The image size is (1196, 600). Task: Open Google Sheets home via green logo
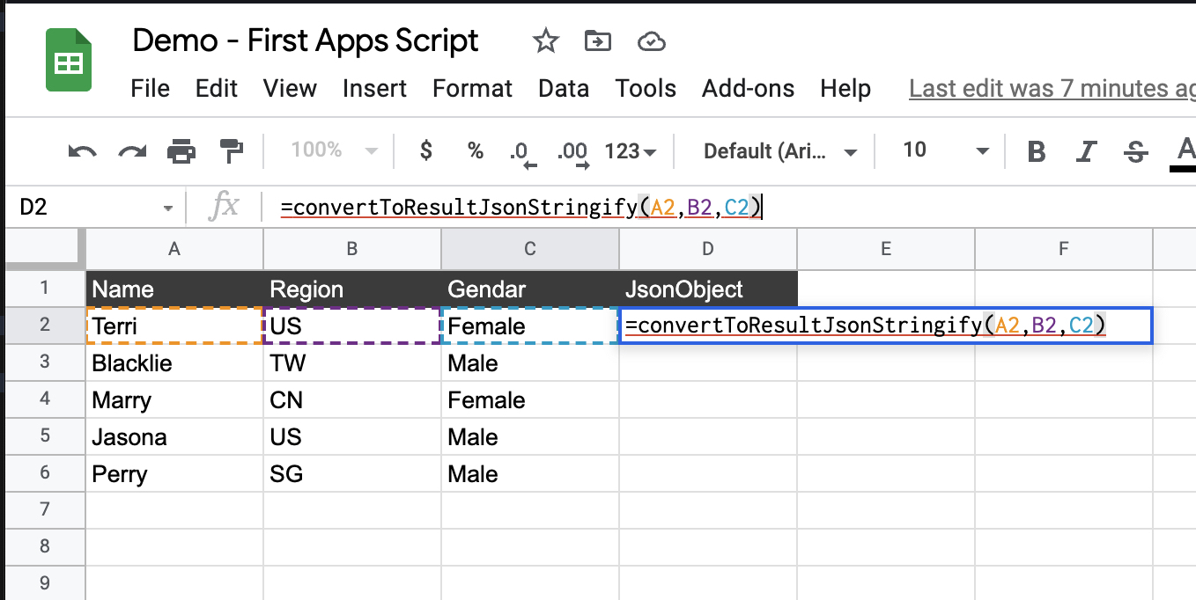tap(69, 61)
